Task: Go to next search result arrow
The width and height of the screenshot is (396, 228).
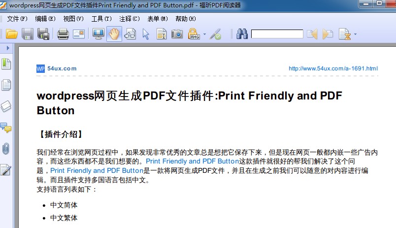Action: (328, 34)
